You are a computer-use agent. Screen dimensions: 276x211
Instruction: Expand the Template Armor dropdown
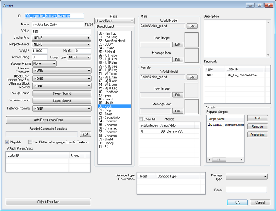tap(61, 44)
